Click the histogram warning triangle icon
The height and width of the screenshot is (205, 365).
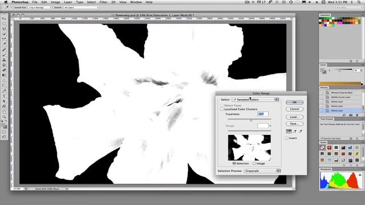point(360,175)
